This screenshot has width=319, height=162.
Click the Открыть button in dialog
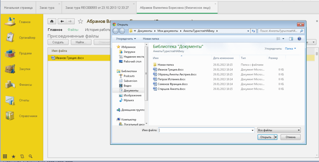pyautogui.click(x=266, y=137)
